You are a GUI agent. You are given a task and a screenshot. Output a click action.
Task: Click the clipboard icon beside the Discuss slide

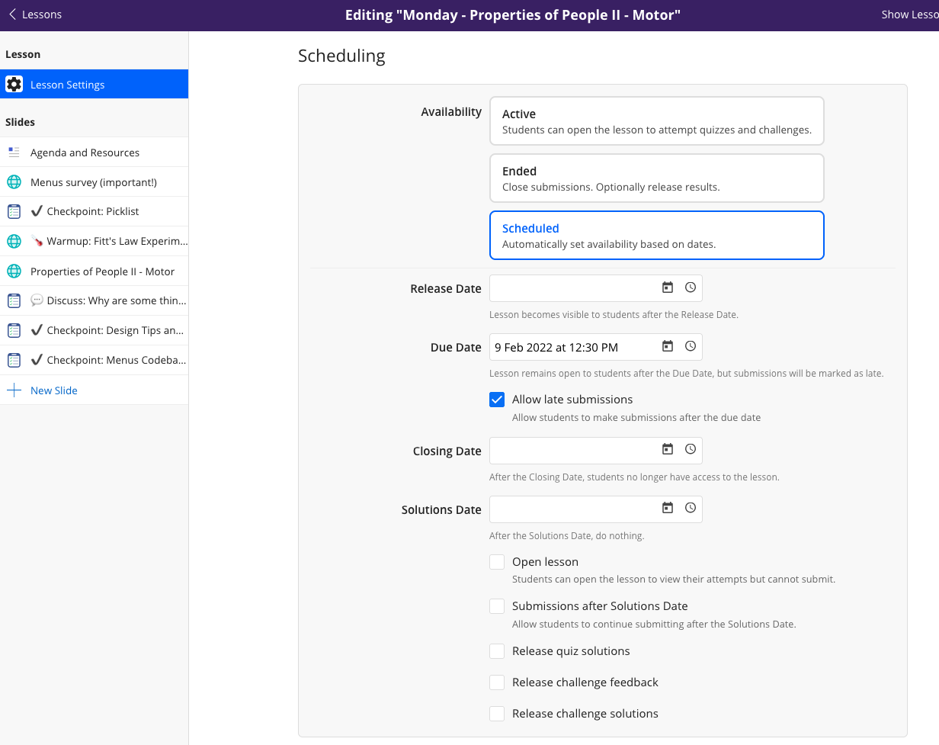tap(13, 300)
